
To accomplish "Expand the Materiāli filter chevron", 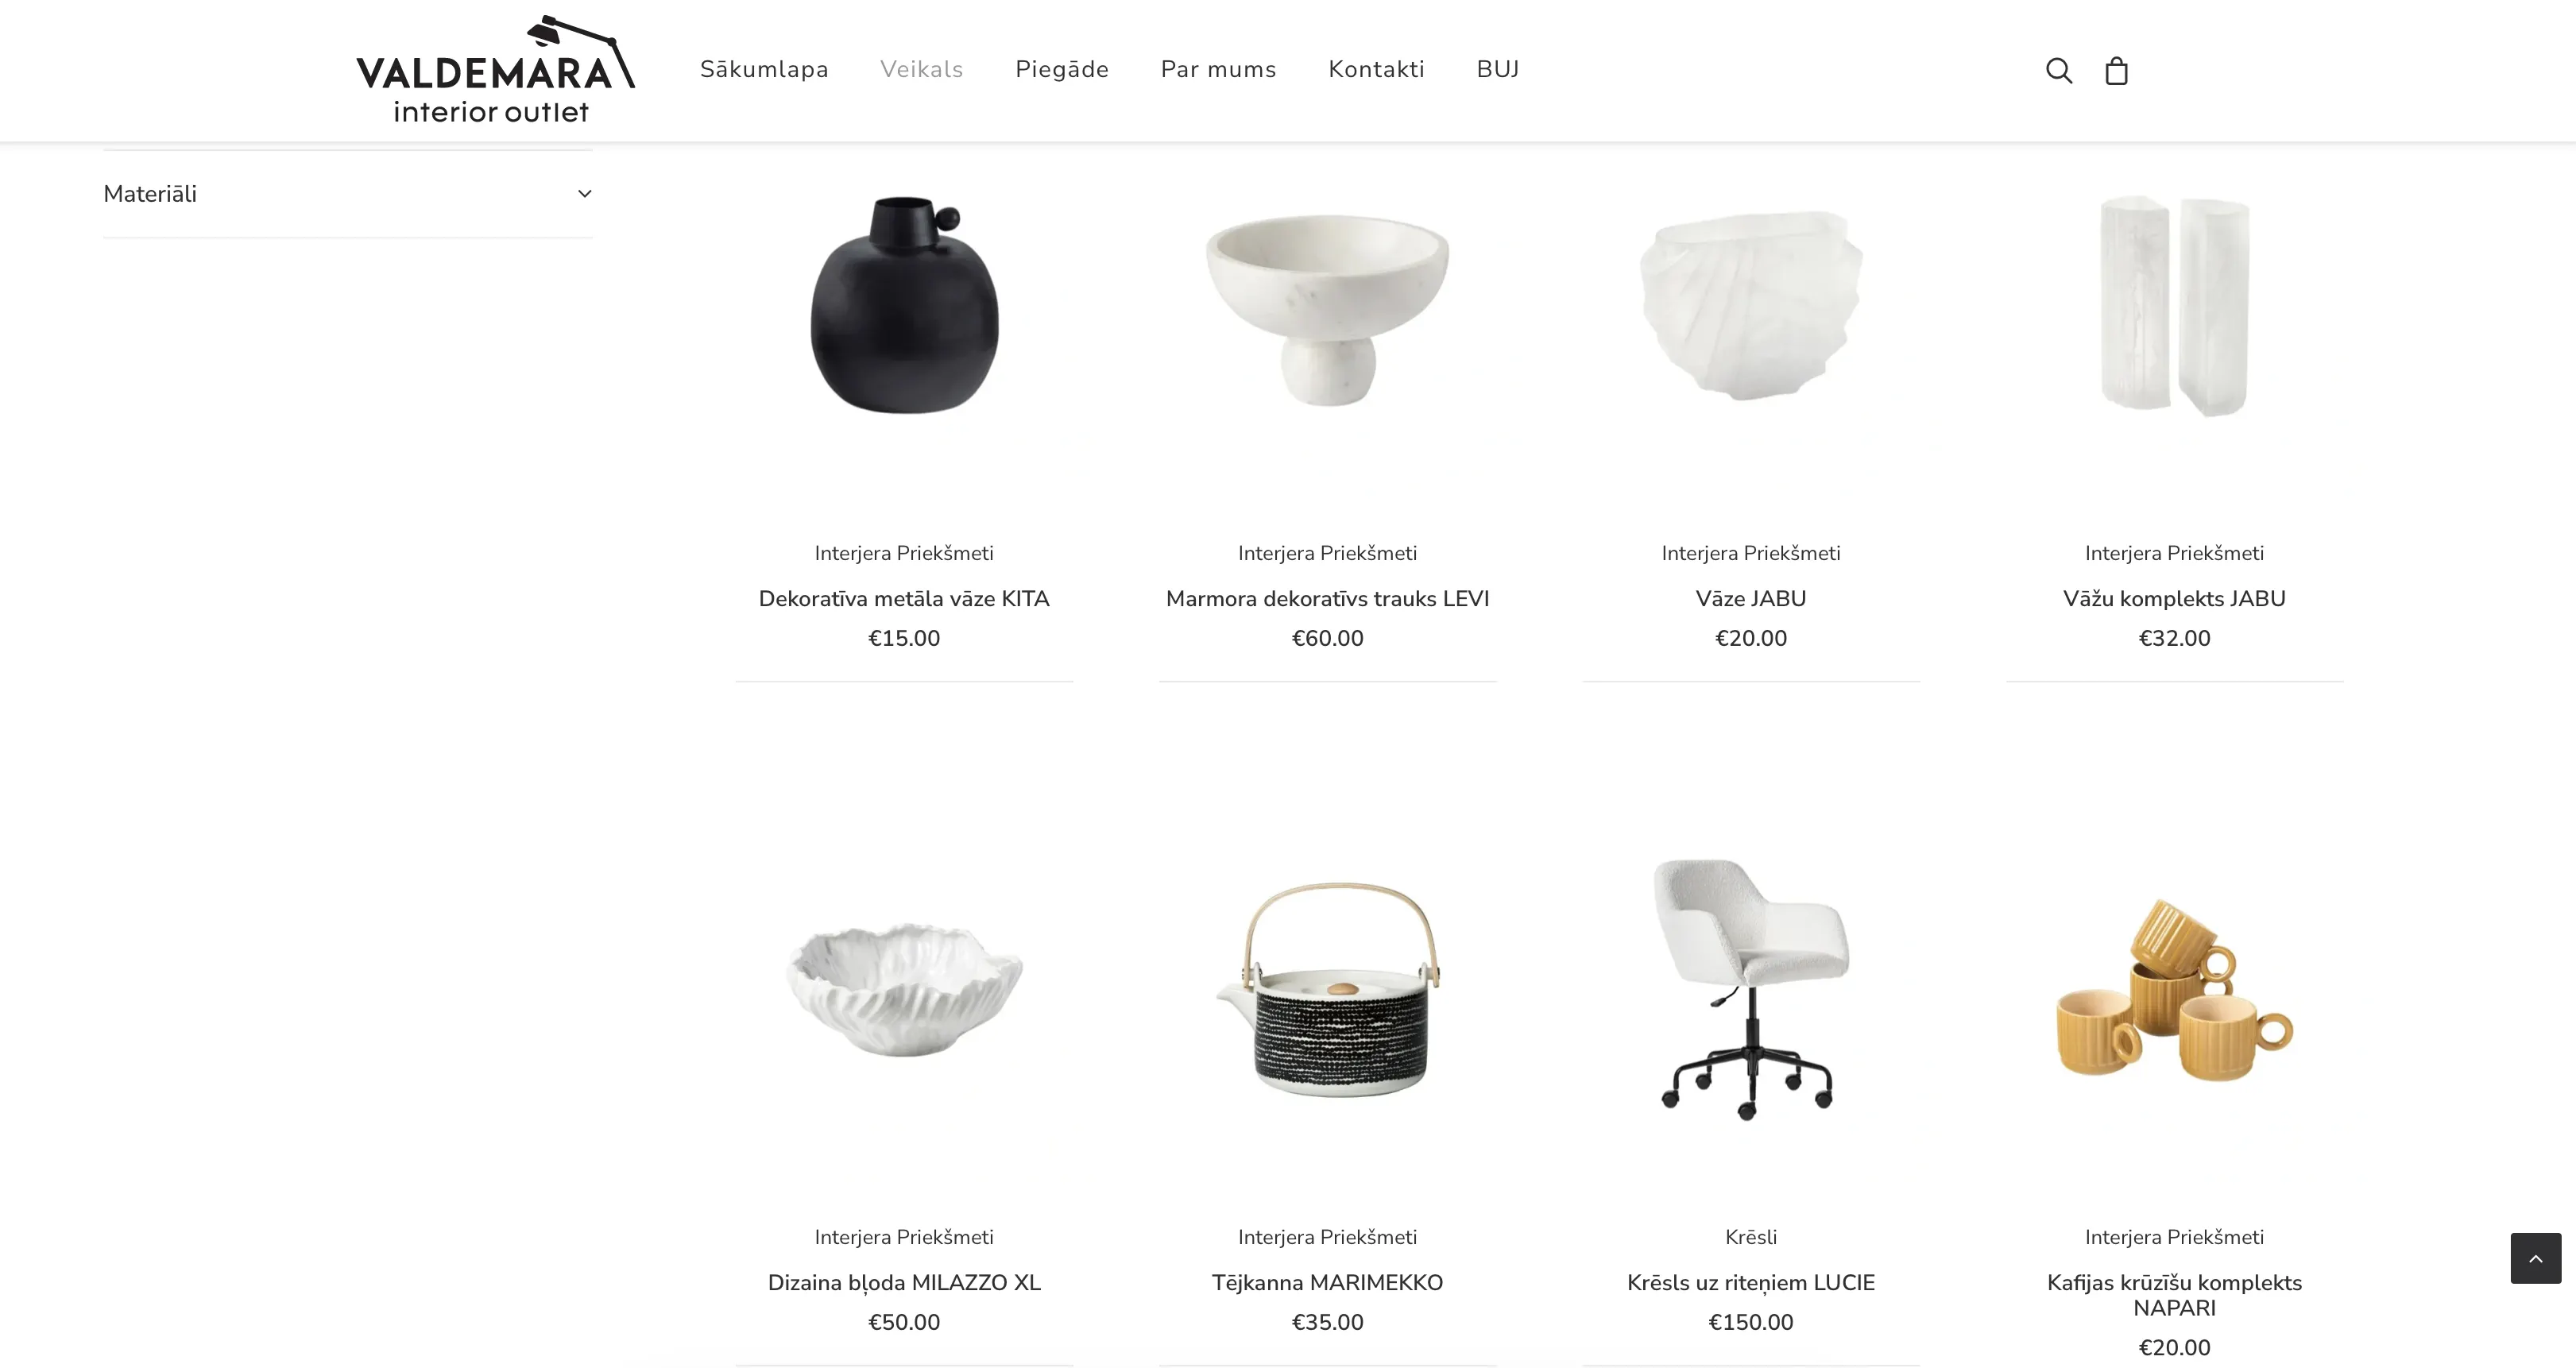I will pos(584,194).
